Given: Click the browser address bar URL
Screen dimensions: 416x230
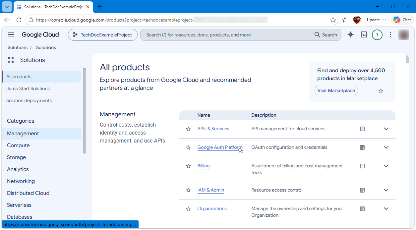Looking at the screenshot, I should coord(152,20).
